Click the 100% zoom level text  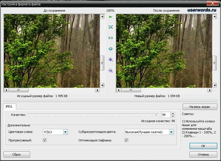110,11
